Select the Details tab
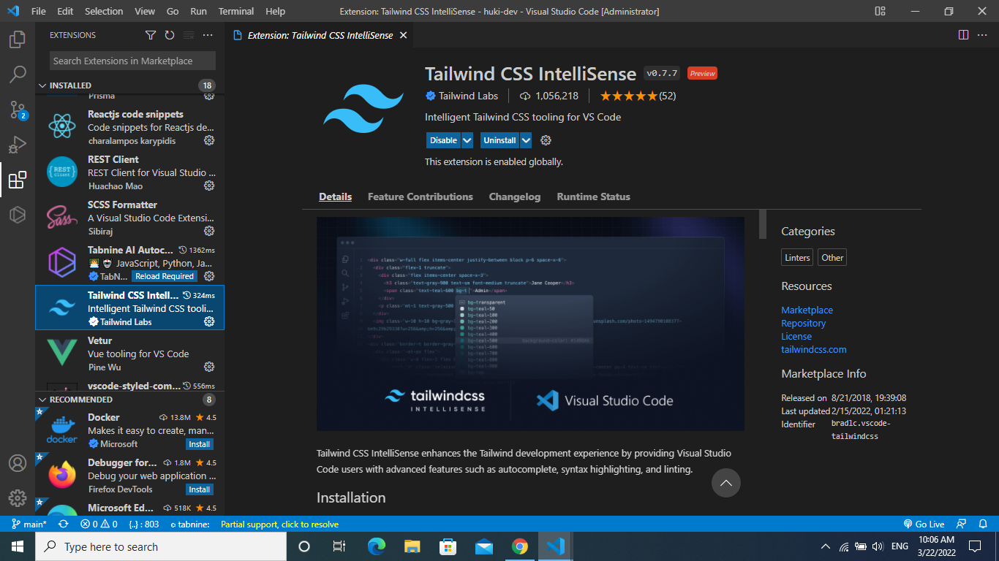Screen dimensions: 999x561 coord(336,196)
